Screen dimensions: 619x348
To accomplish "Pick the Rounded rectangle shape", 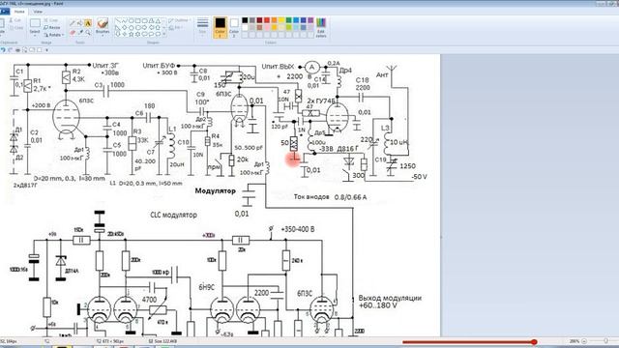I will (x=144, y=21).
